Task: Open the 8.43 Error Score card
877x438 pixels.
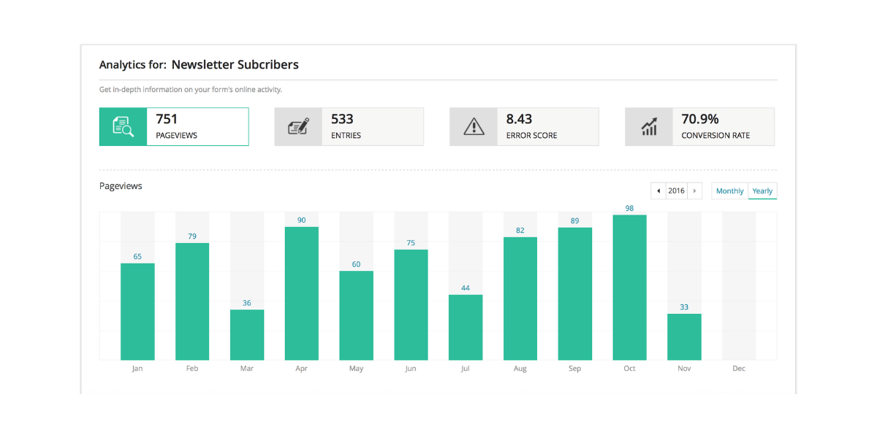Action: click(547, 127)
